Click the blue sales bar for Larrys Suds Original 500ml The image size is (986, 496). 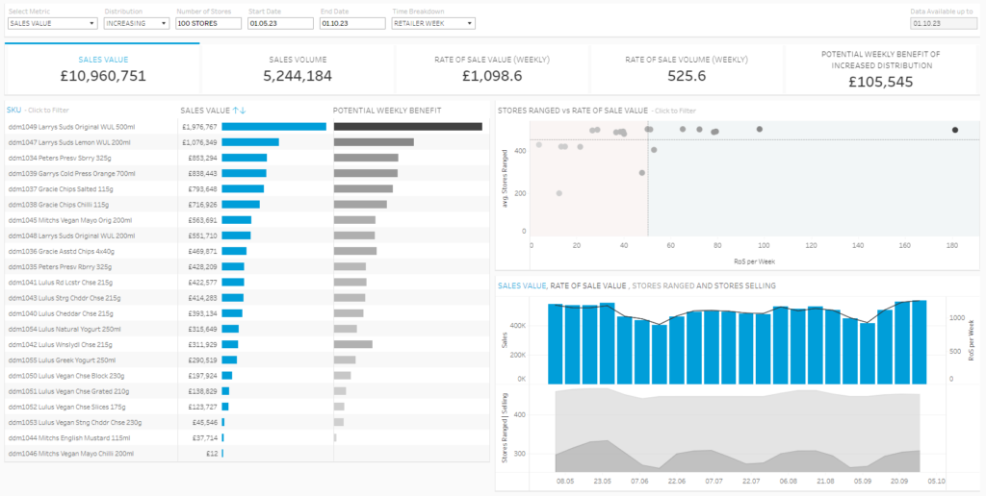click(274, 127)
